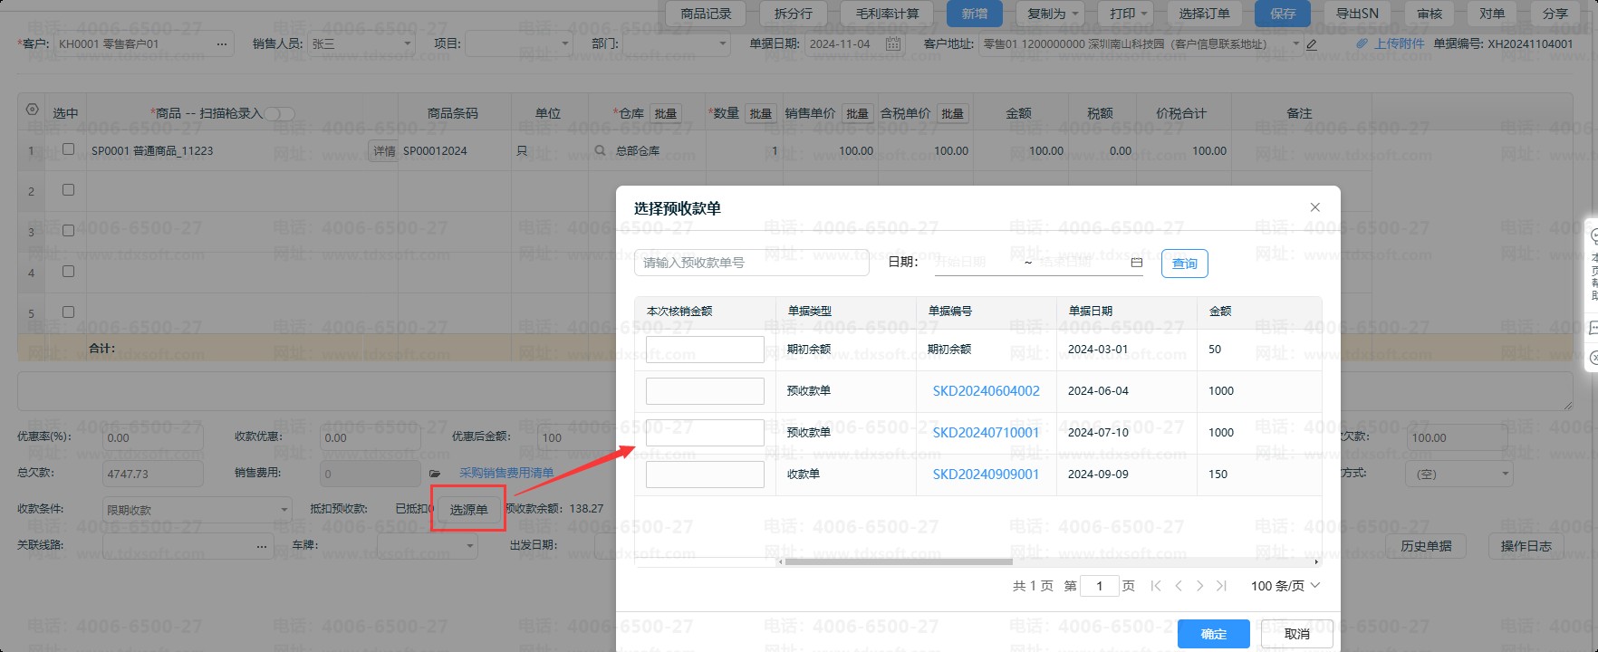This screenshot has height=652, width=1598.
Task: Open the SKD20240710001 document link
Action: click(986, 432)
